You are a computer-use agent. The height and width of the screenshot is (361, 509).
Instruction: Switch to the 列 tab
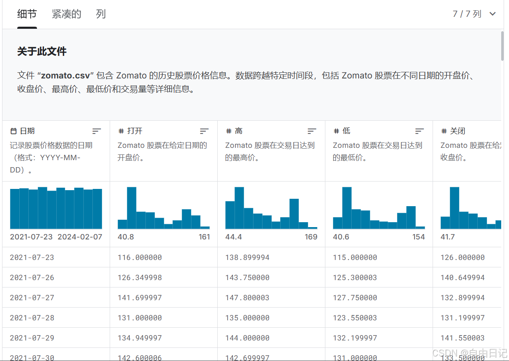point(100,14)
